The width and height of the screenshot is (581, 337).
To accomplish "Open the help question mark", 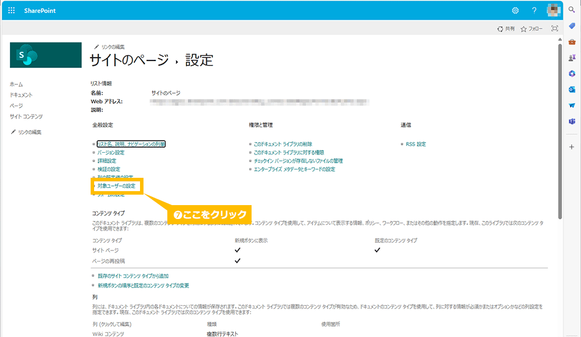I will (534, 10).
